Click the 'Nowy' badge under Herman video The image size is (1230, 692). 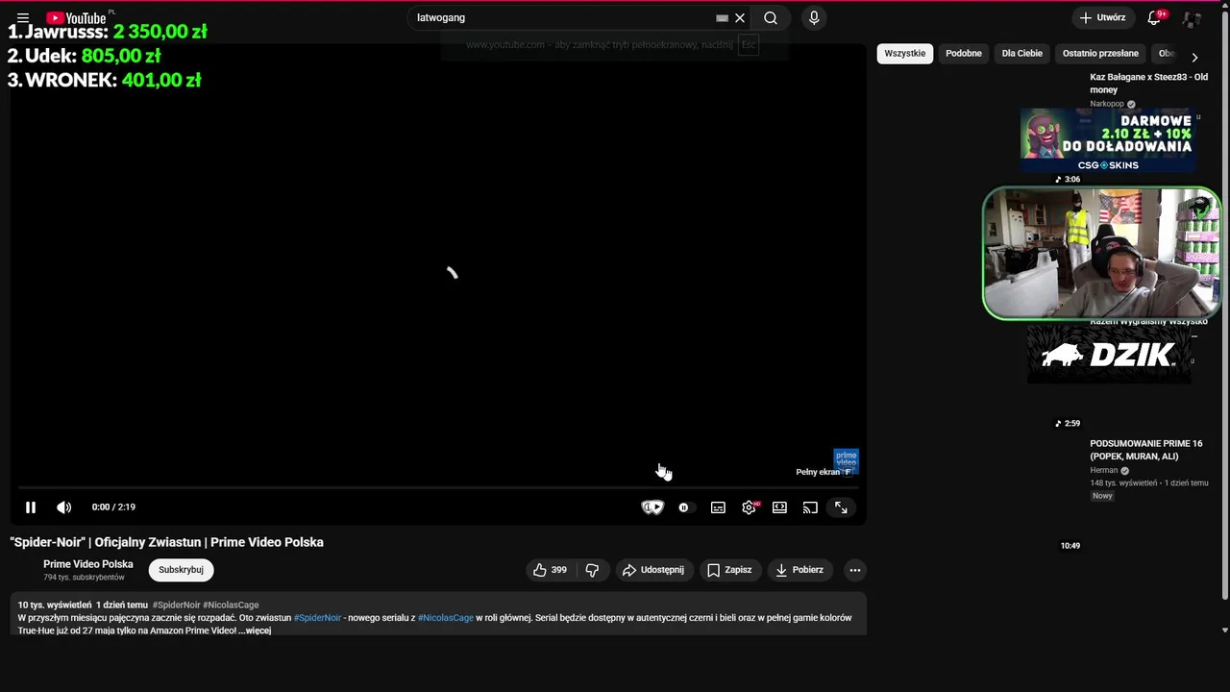click(1102, 496)
